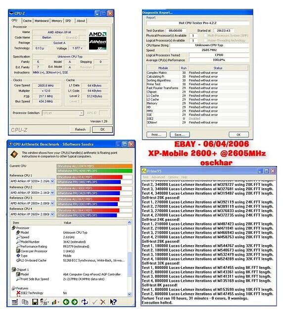Switch to the Cache tab in CPU-Z
This screenshot has height=317, width=283.
(x=27, y=21)
